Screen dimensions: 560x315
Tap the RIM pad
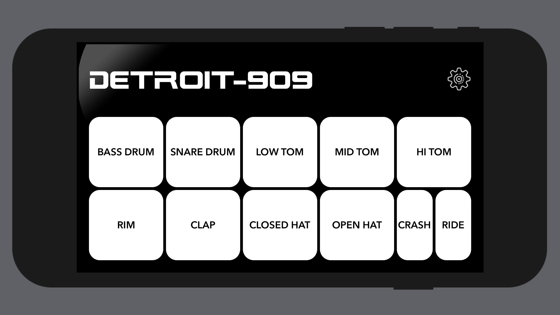point(126,225)
